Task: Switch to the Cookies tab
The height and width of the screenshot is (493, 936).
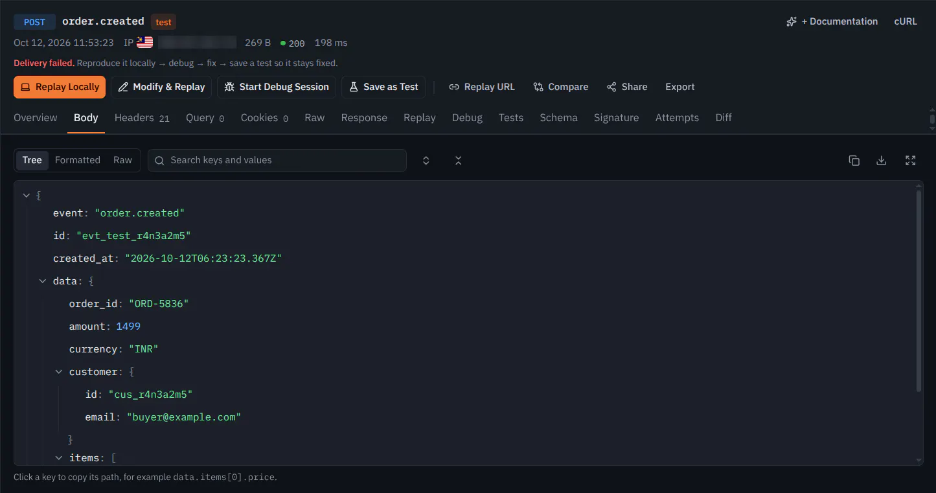Action: [x=264, y=118]
